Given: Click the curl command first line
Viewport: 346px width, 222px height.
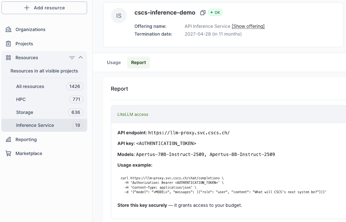Looking at the screenshot, I should tap(172, 178).
